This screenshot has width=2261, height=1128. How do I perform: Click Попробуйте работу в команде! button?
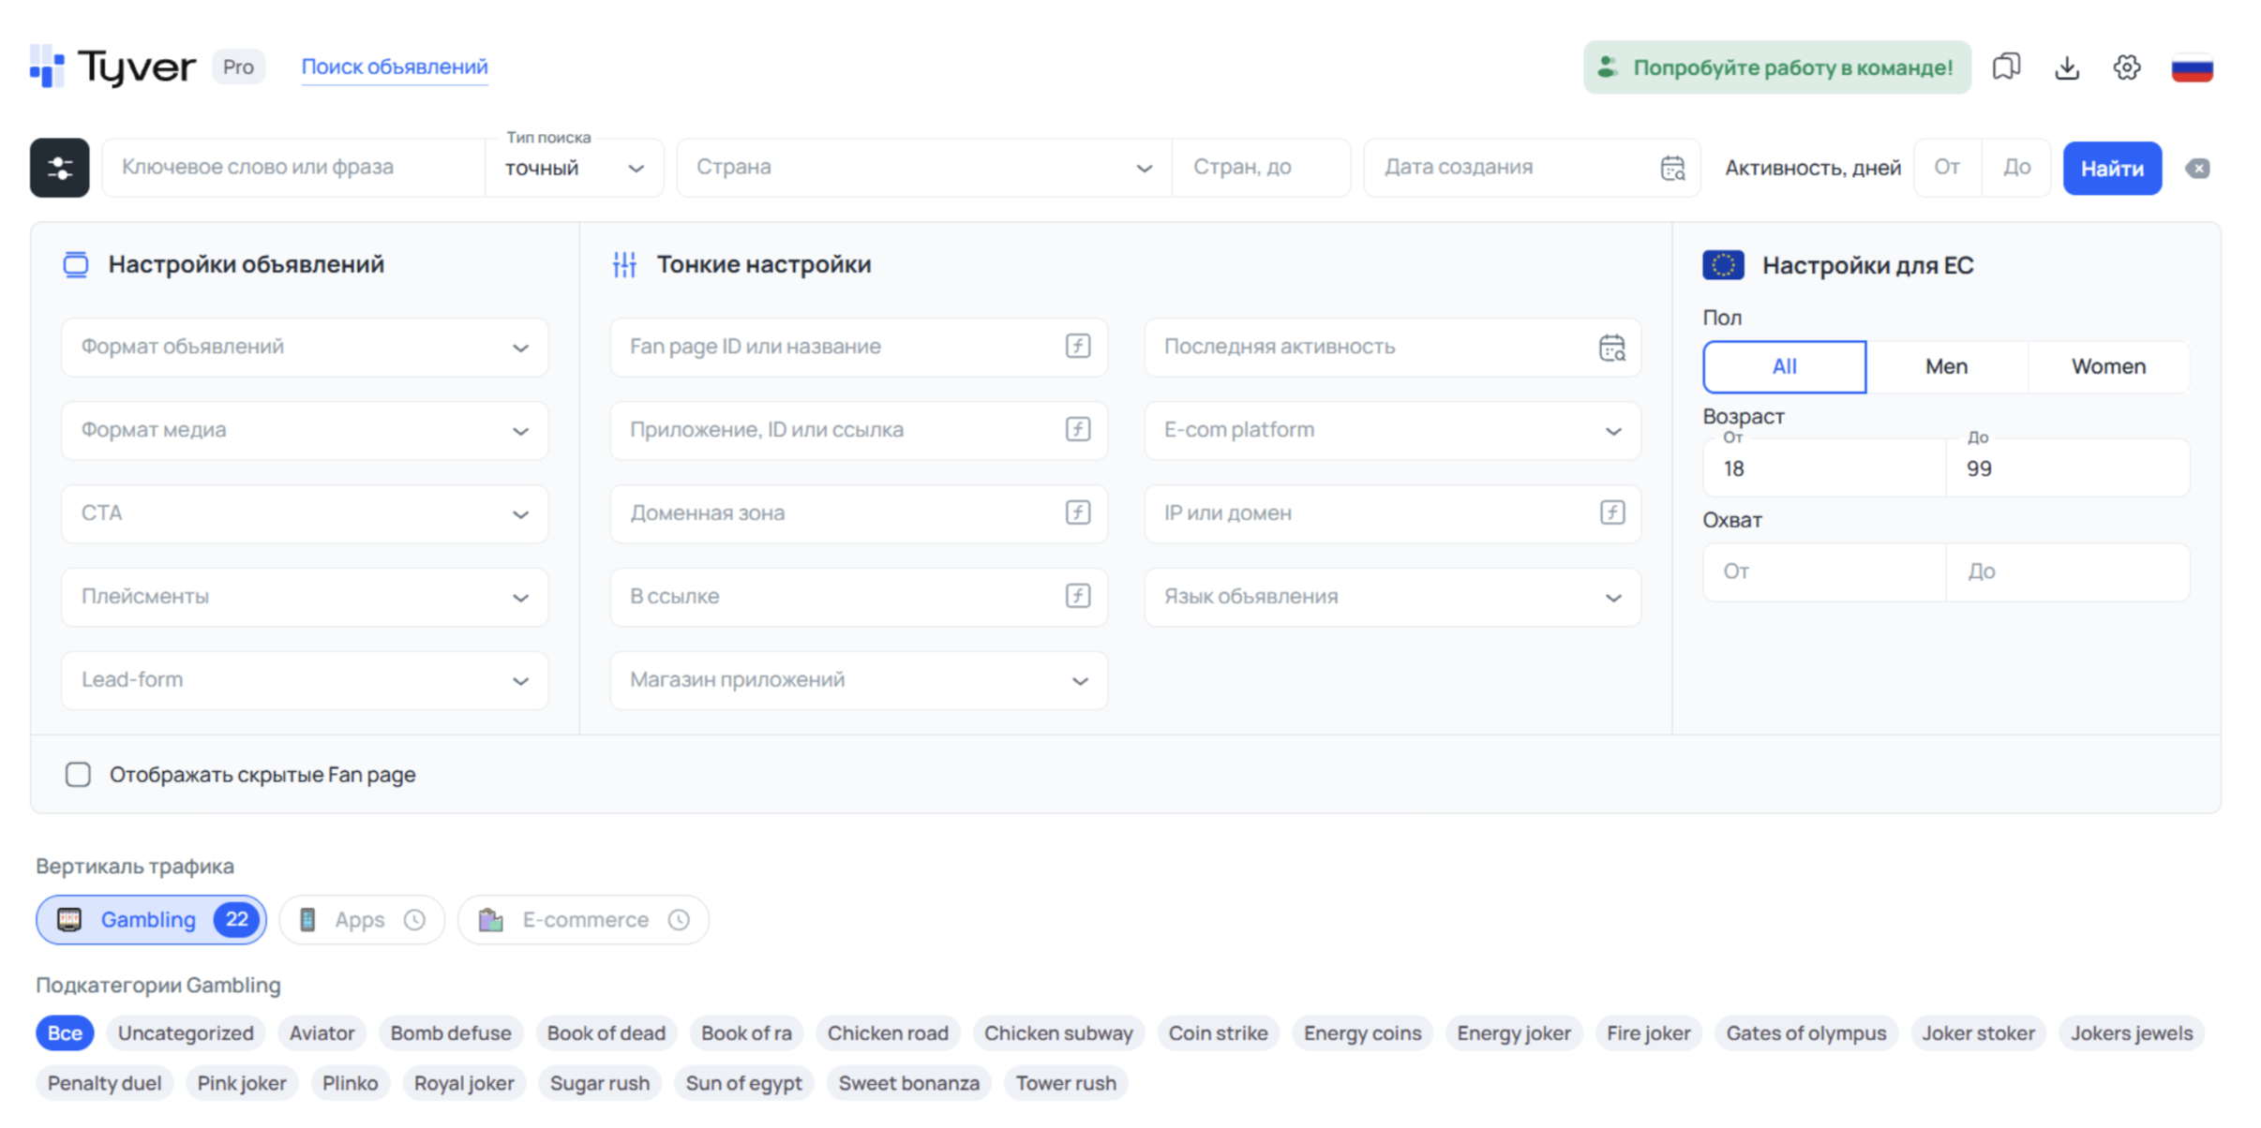click(1777, 67)
